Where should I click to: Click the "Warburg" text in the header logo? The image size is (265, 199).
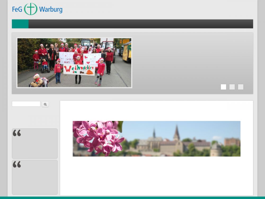[x=51, y=10]
